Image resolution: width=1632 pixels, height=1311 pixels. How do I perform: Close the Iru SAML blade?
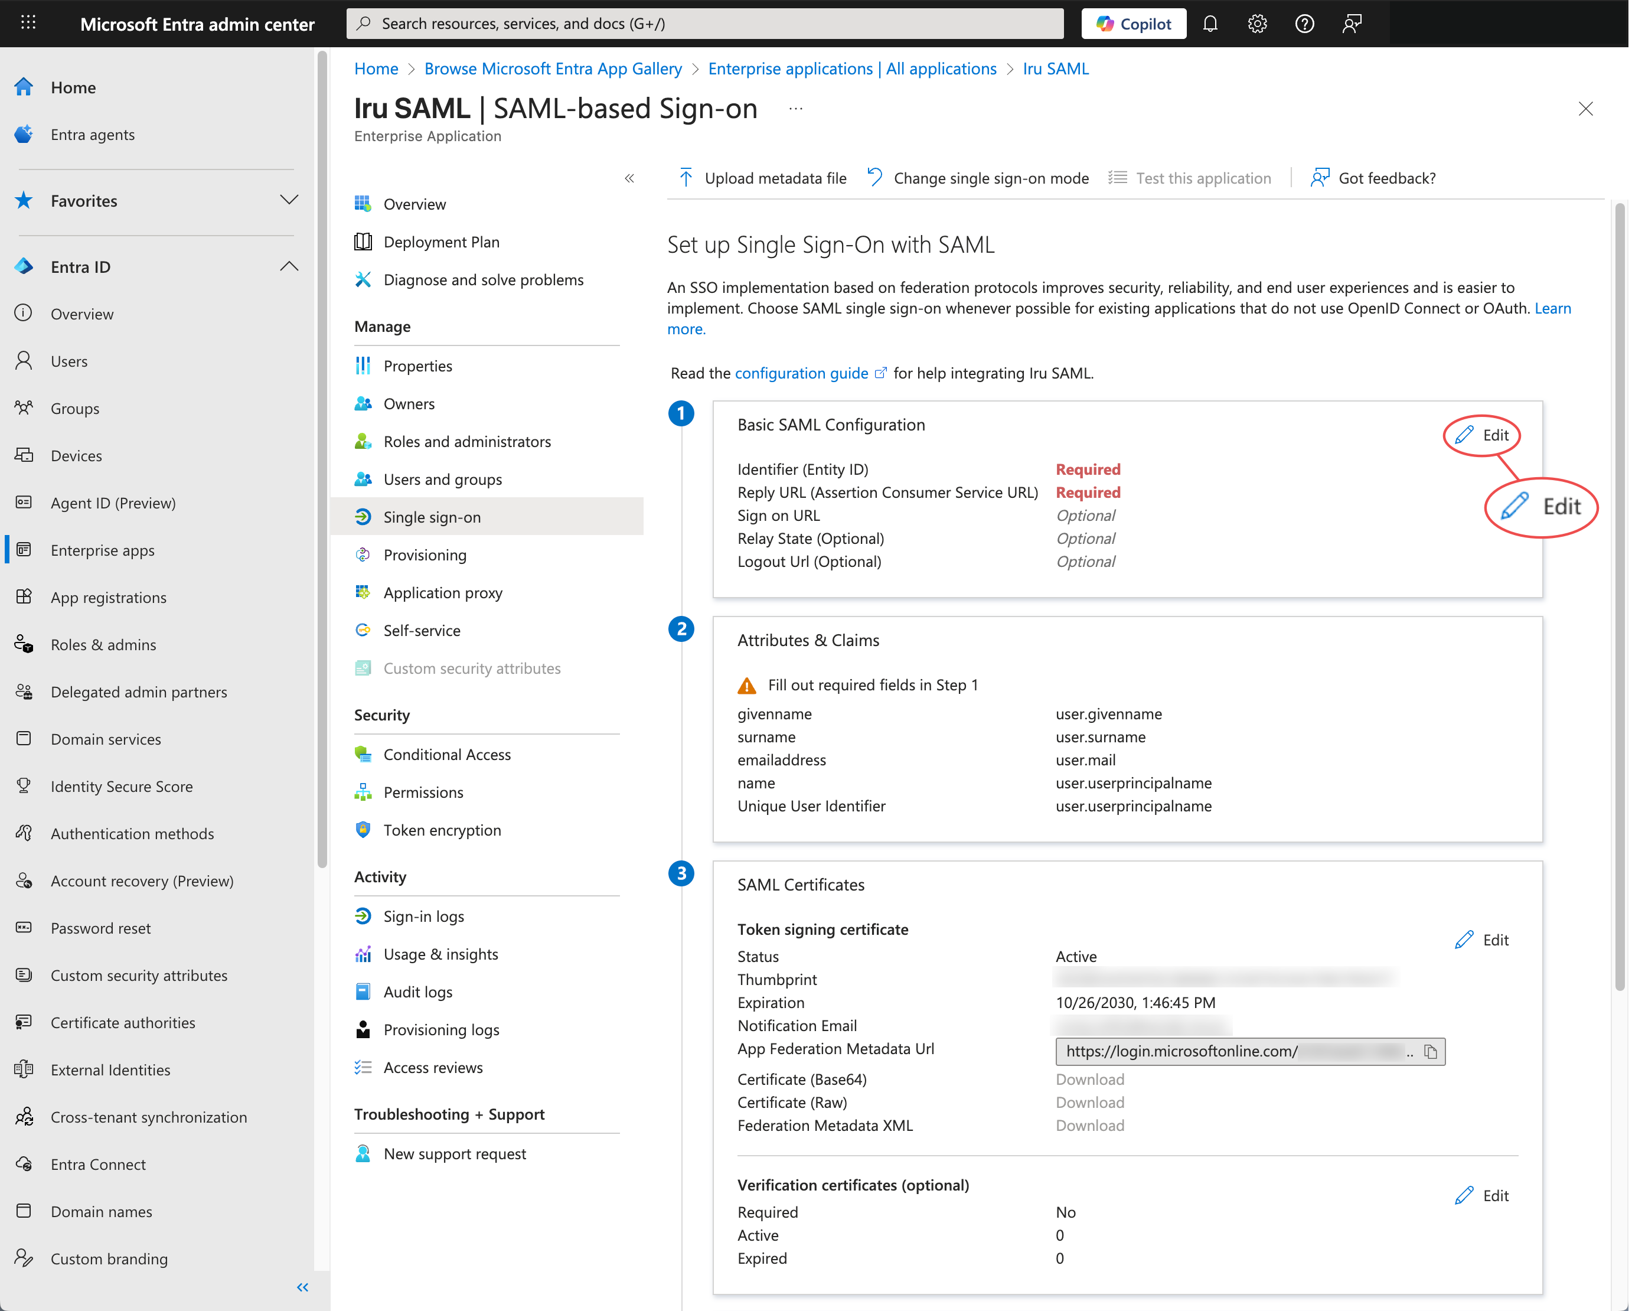pos(1586,109)
